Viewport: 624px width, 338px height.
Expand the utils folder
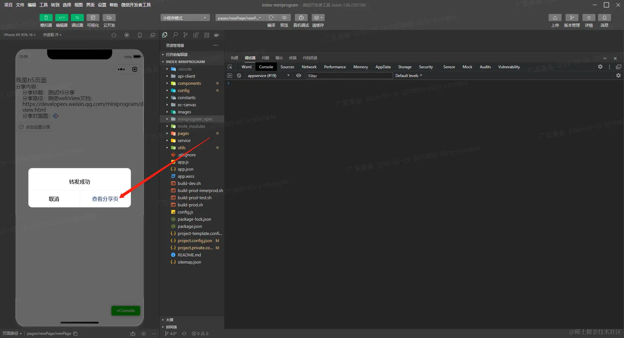(x=192, y=148)
